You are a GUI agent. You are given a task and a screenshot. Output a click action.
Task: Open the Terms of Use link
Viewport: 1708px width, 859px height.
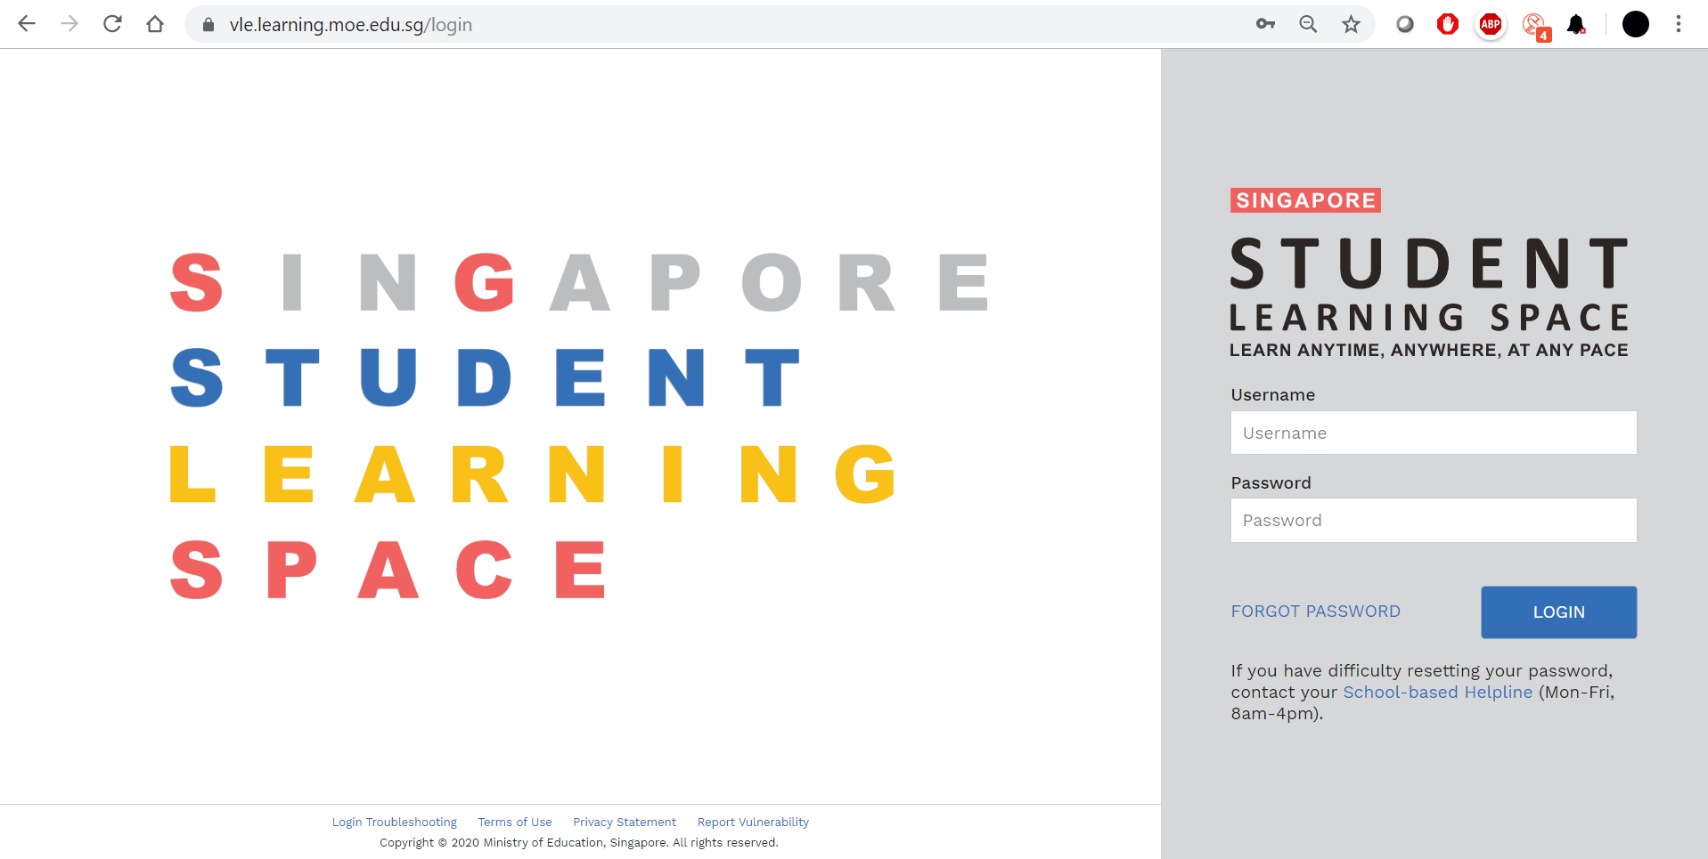point(515,822)
